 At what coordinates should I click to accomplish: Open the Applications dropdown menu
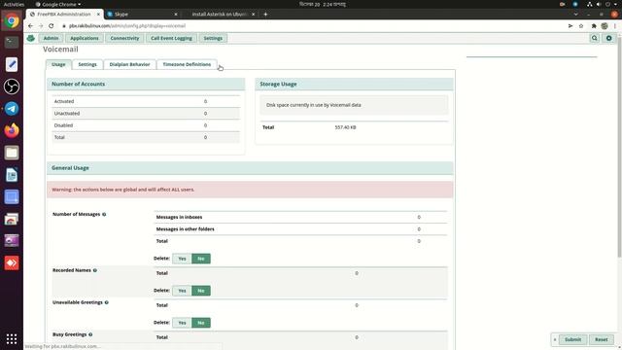pyautogui.click(x=85, y=38)
